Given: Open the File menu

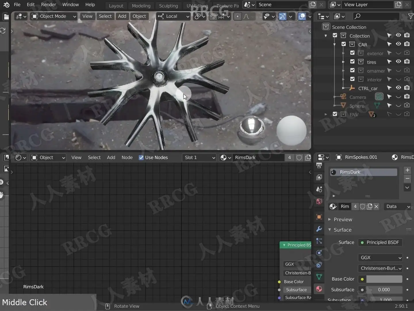Looking at the screenshot, I should pyautogui.click(x=17, y=5).
